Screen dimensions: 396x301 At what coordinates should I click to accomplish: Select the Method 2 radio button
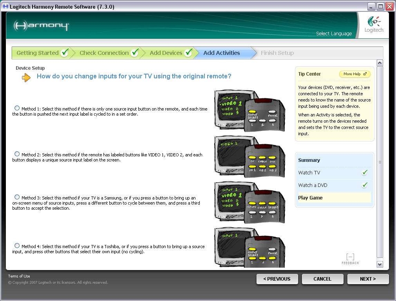pos(17,154)
